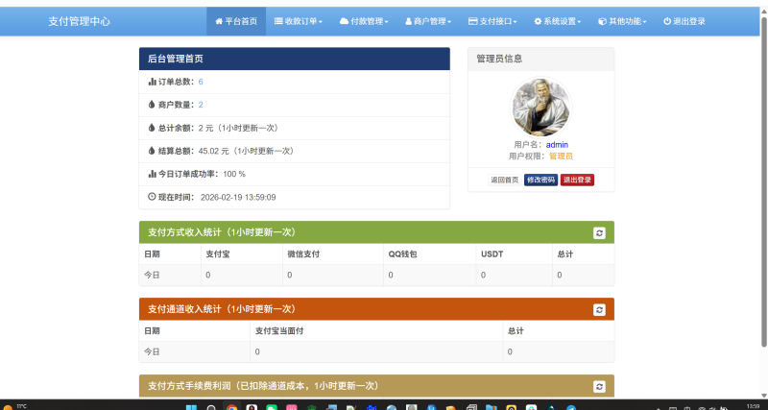This screenshot has height=410, width=768.
Task: Open the 系统设置 dropdown menu
Action: point(558,21)
